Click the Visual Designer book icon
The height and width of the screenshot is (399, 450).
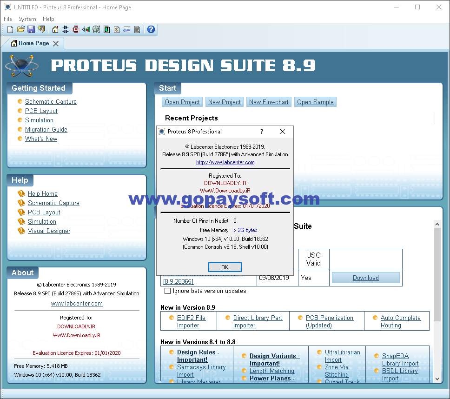click(21, 231)
